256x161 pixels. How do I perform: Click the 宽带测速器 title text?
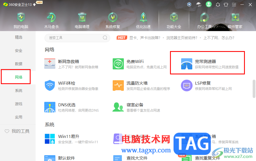click(205, 62)
